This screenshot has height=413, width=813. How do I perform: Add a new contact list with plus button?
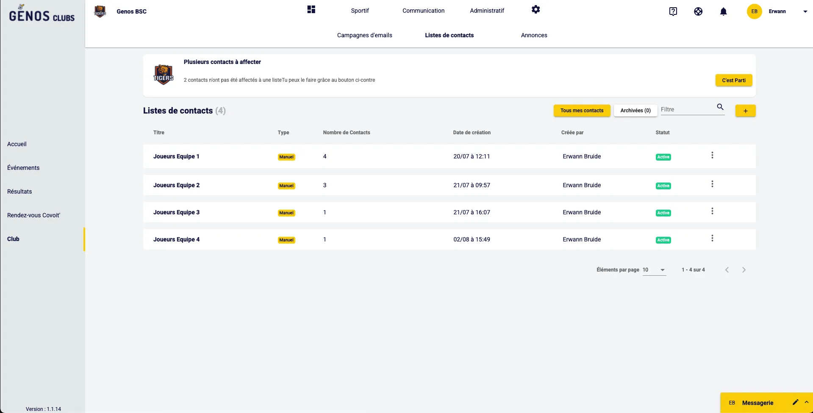[745, 111]
